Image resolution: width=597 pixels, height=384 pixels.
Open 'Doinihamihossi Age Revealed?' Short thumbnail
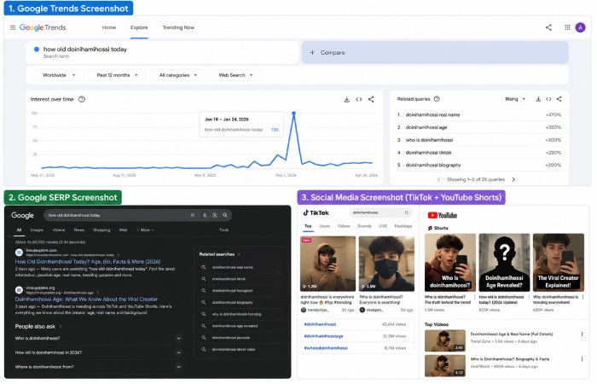[504, 263]
